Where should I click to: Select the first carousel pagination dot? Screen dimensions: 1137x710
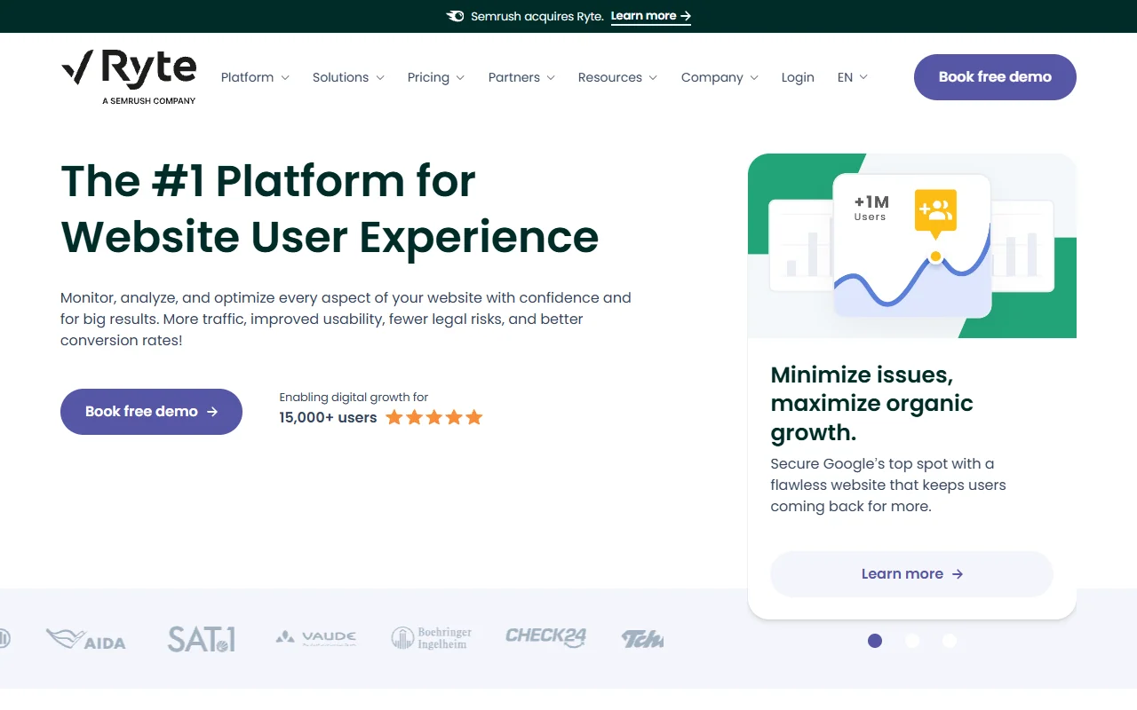click(875, 641)
